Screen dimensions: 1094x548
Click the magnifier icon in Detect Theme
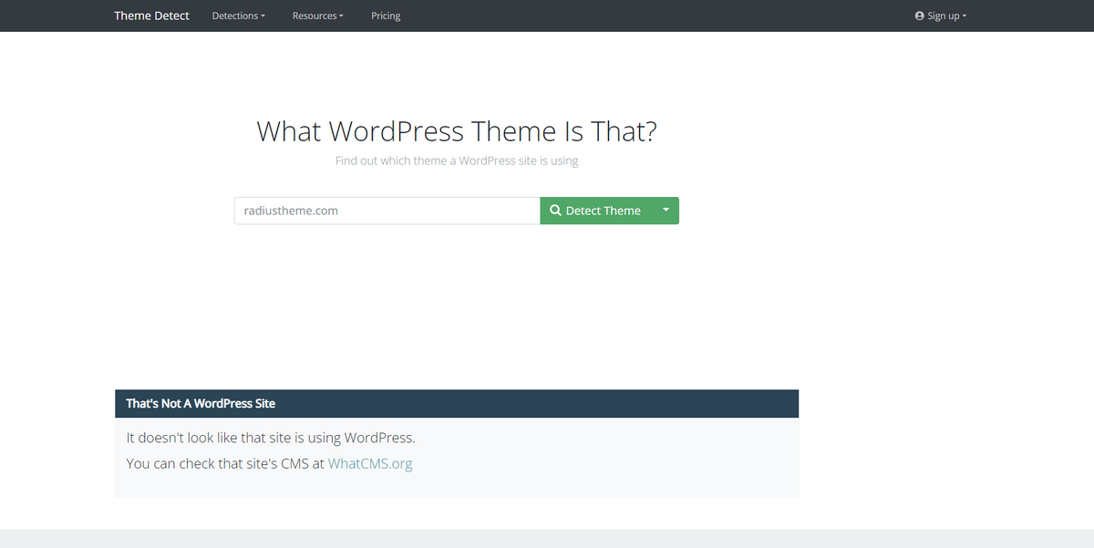coord(555,211)
